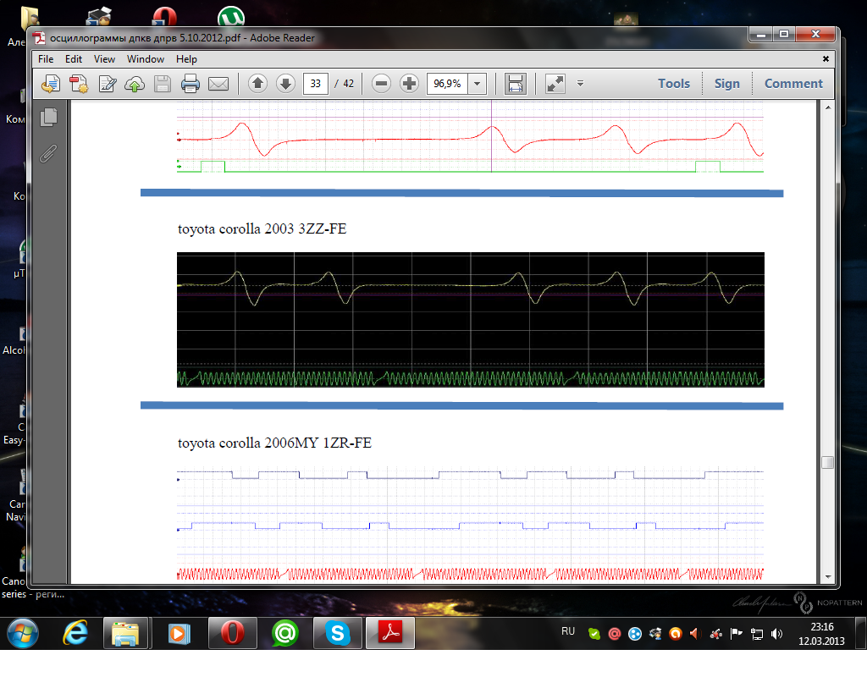Open the toolbar options small dropdown arrow
Screen dimensions: 867x677
[580, 84]
